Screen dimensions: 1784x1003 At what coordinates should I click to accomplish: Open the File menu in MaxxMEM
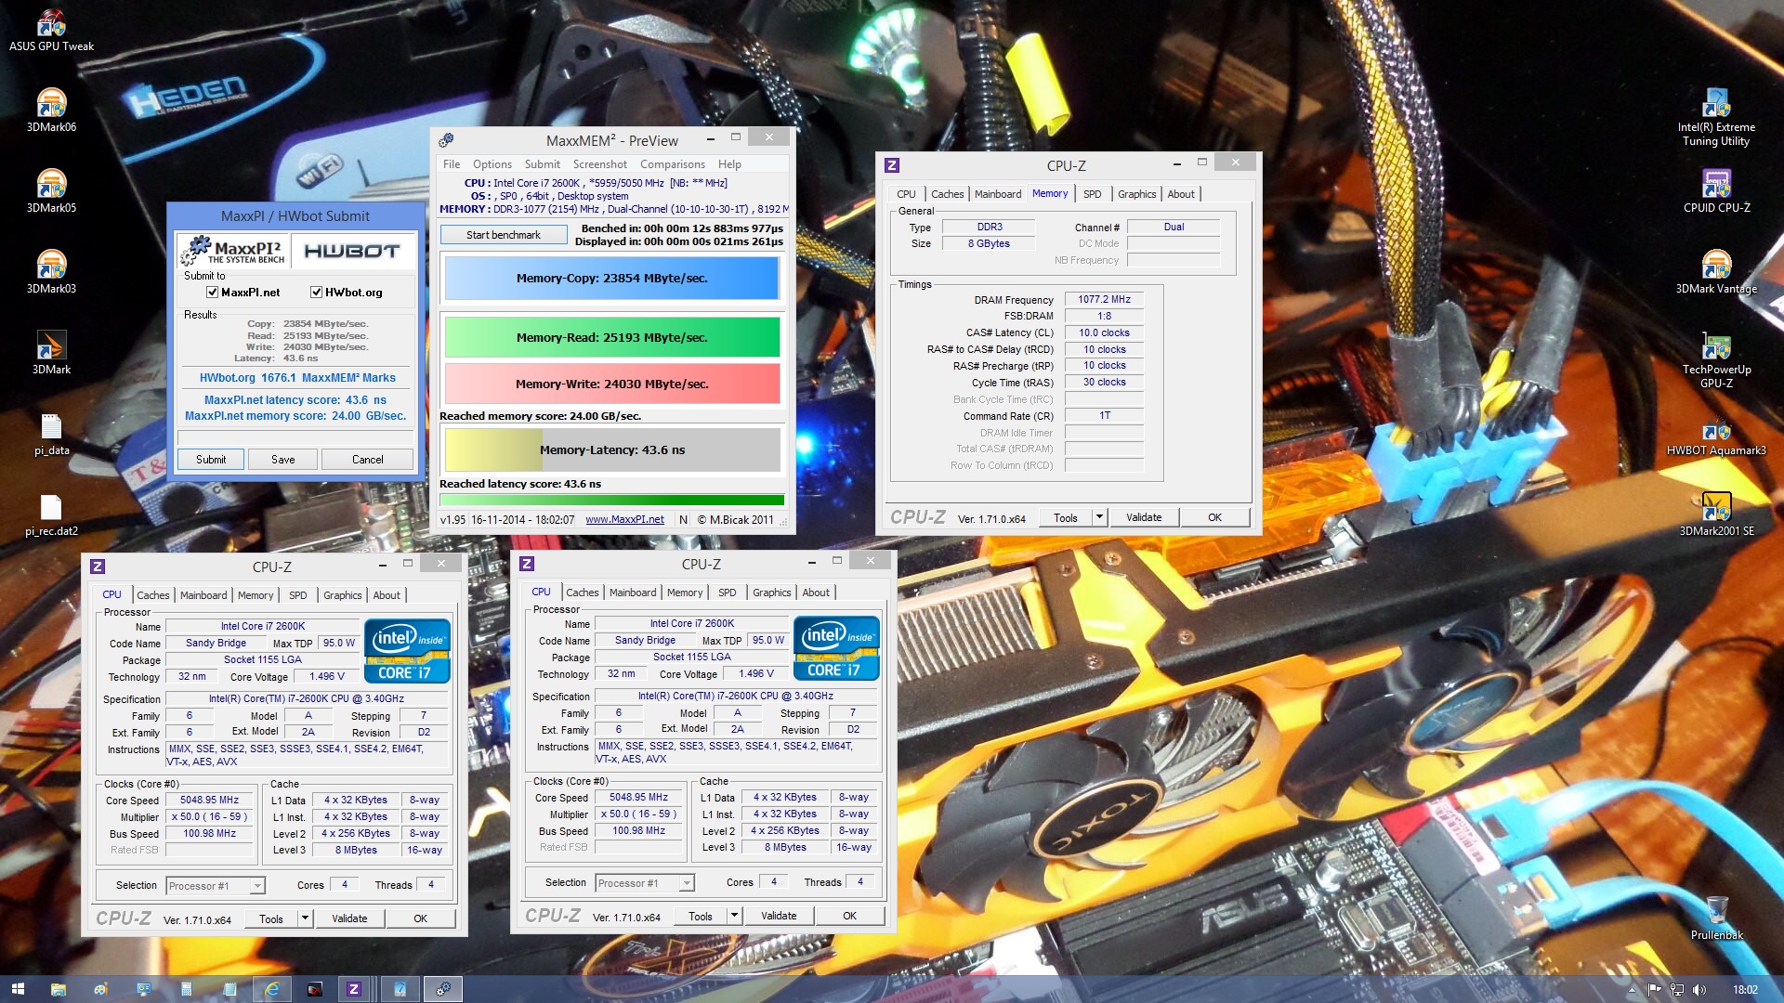[x=452, y=164]
